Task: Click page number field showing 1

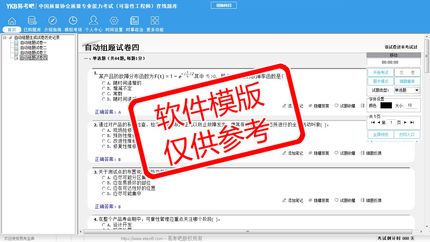Action: pos(391,123)
